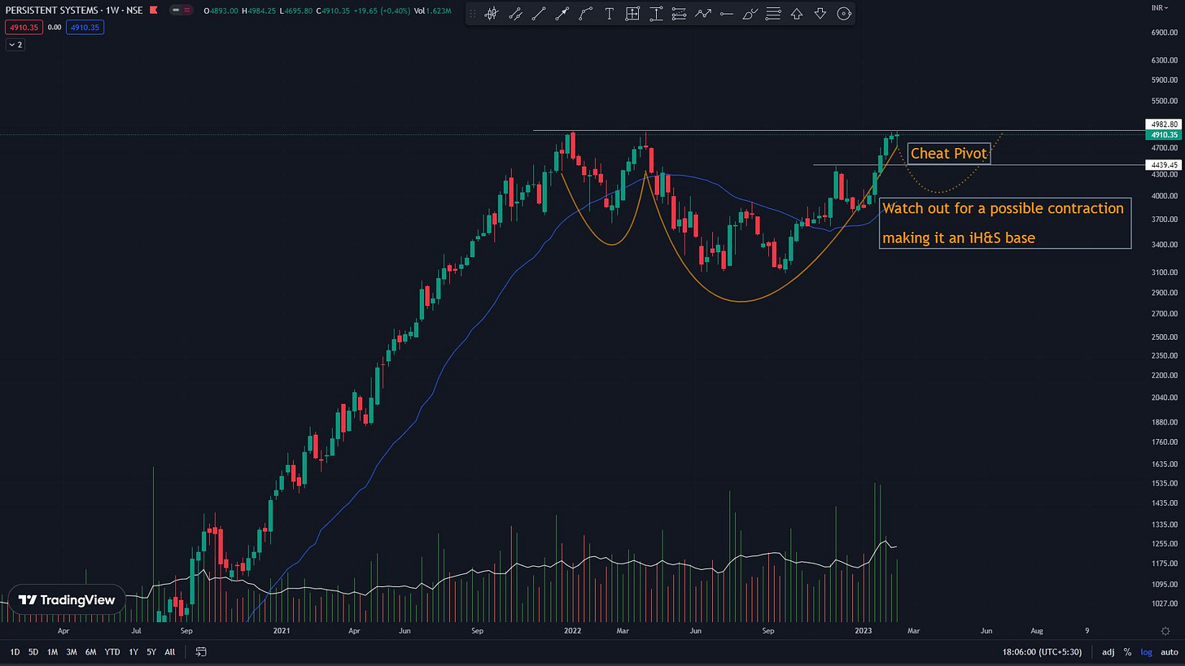Viewport: 1185px width, 666px height.
Task: Select the circle shape tool in the toolbar
Action: 844,14
